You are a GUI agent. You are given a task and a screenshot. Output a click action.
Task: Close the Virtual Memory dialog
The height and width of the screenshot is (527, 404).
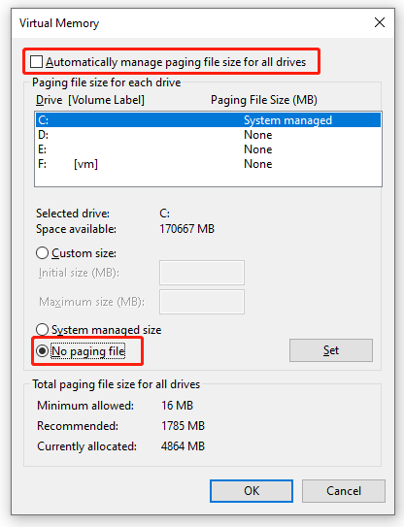tap(380, 23)
